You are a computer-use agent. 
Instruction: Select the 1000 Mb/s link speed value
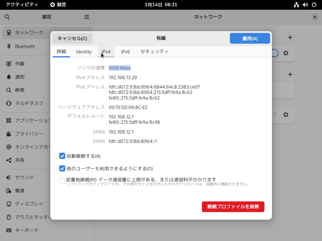pyautogui.click(x=119, y=68)
